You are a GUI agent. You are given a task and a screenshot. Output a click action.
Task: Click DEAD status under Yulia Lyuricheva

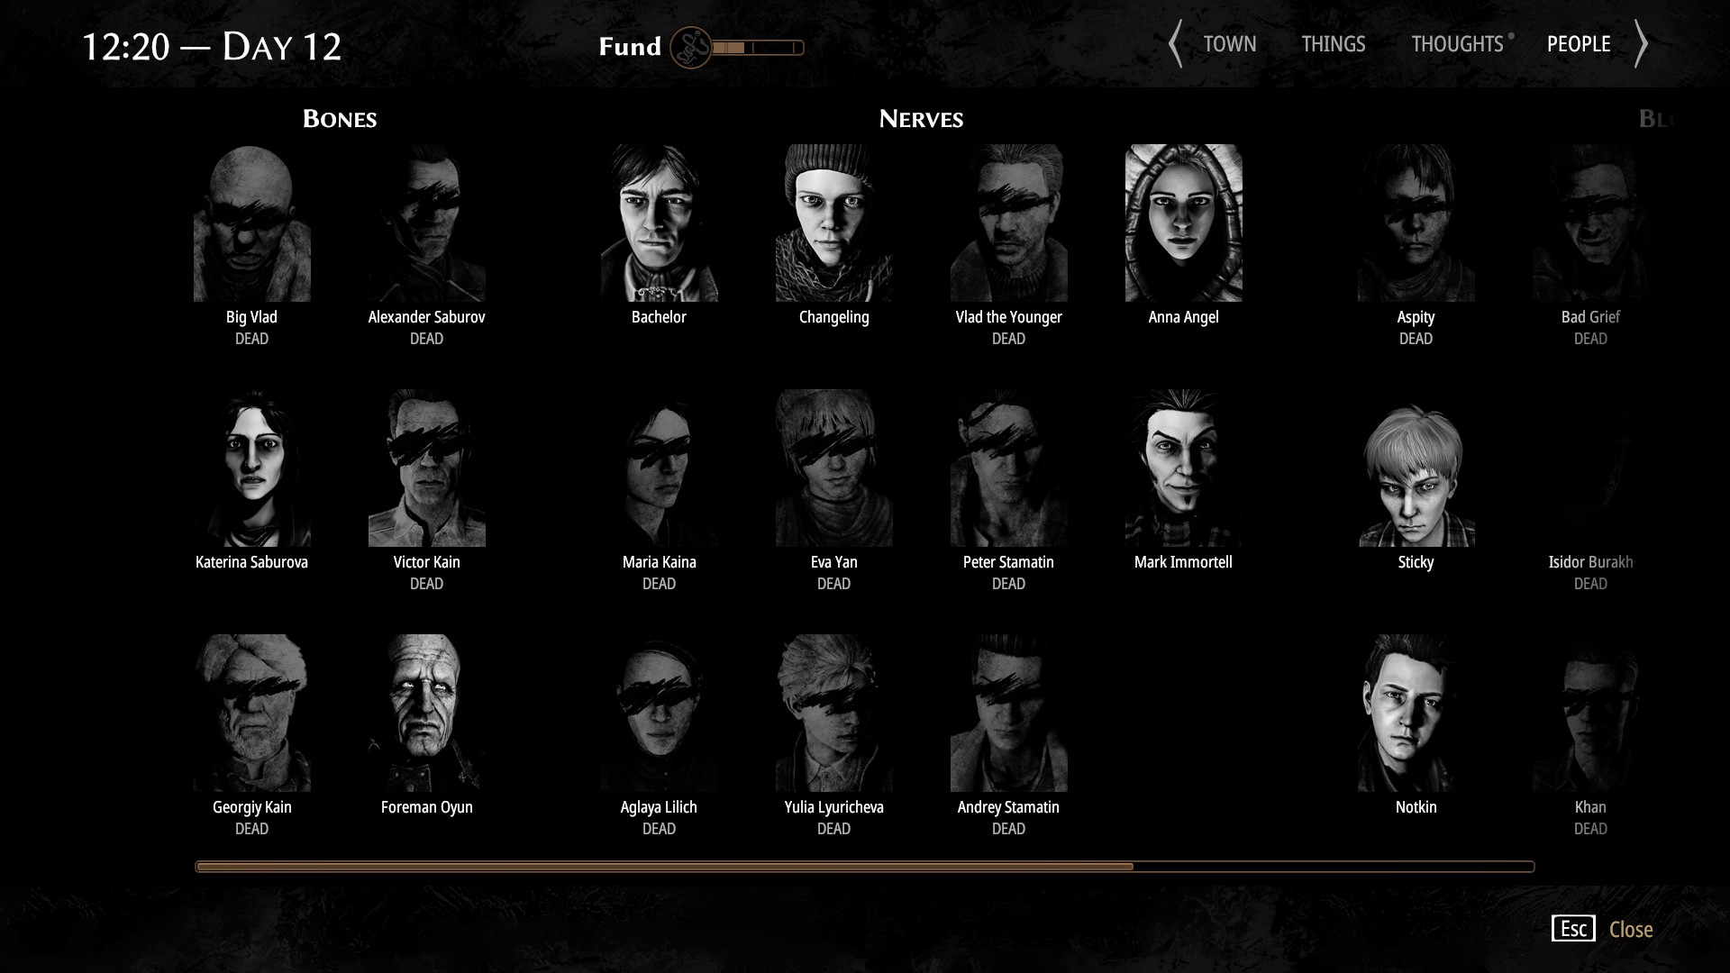[833, 829]
